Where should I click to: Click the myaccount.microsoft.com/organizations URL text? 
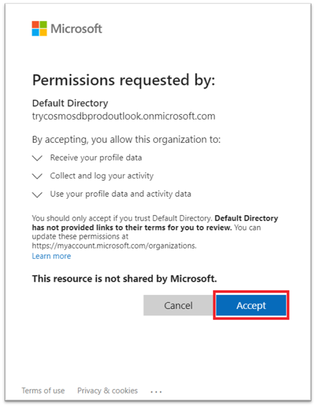pos(113,246)
